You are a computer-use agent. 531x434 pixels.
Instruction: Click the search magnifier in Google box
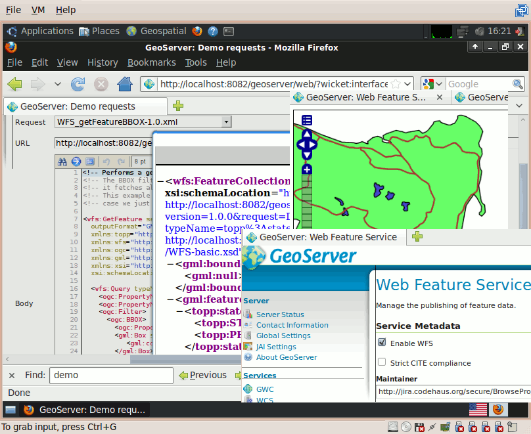(x=517, y=83)
